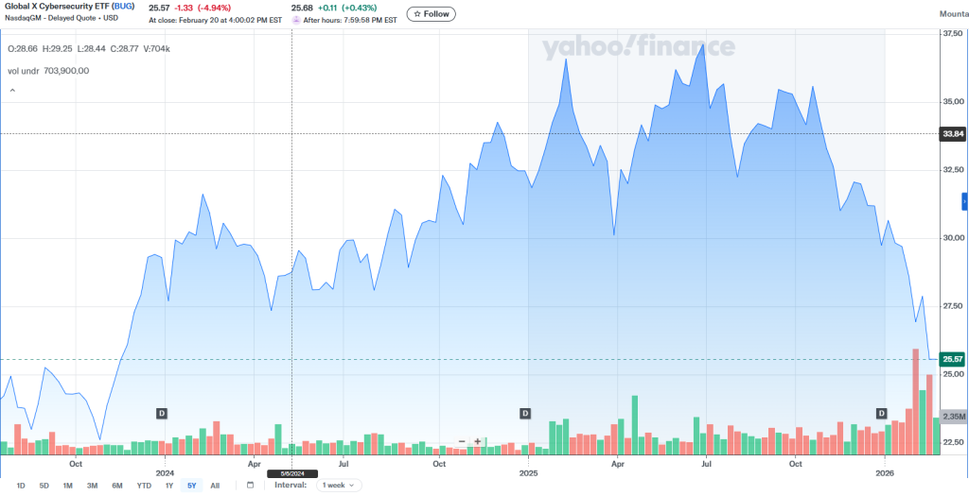
Task: Click the after-hours price 25.68
Action: pos(300,8)
